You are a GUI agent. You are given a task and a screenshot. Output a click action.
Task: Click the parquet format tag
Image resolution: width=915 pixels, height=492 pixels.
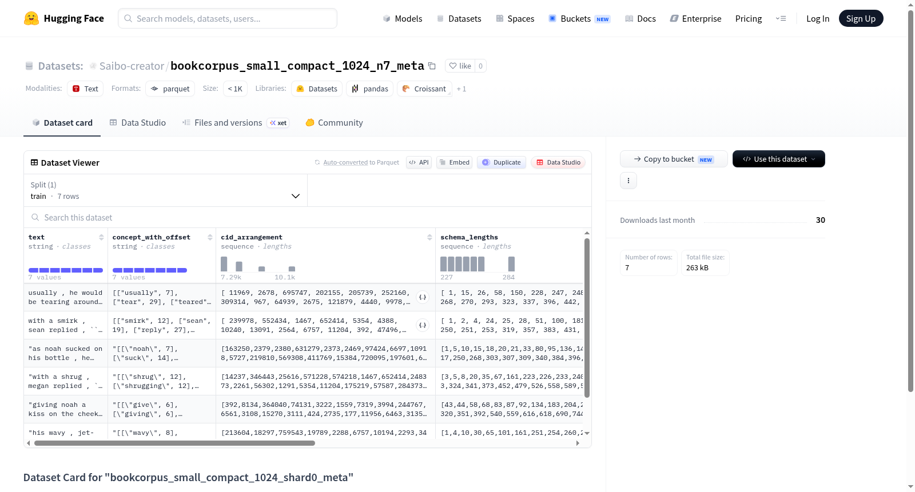coord(170,89)
